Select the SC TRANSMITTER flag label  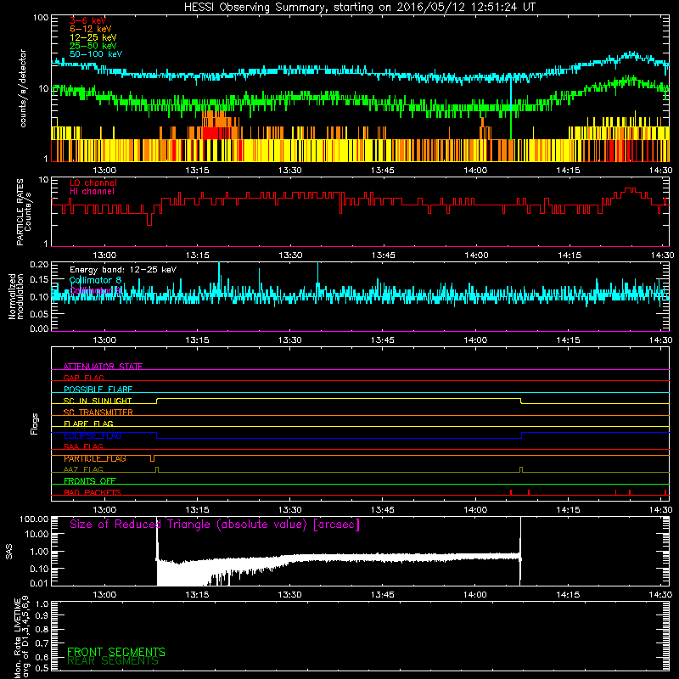pos(98,412)
